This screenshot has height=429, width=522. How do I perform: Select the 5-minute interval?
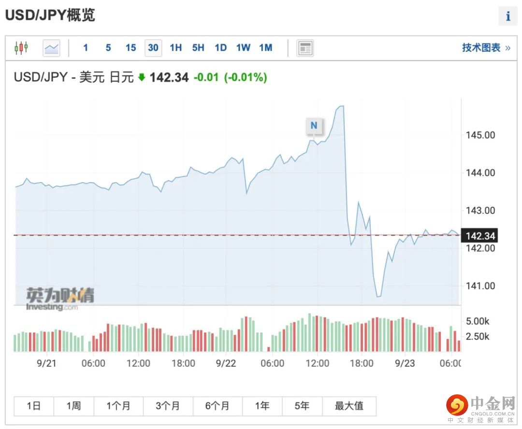click(x=108, y=47)
